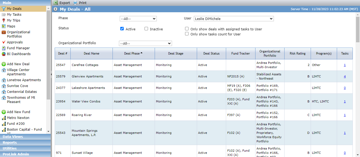Image resolution: width=360 pixels, height=157 pixels.
Task: Select the Approvals checkmark icon
Action: [x=4, y=42]
